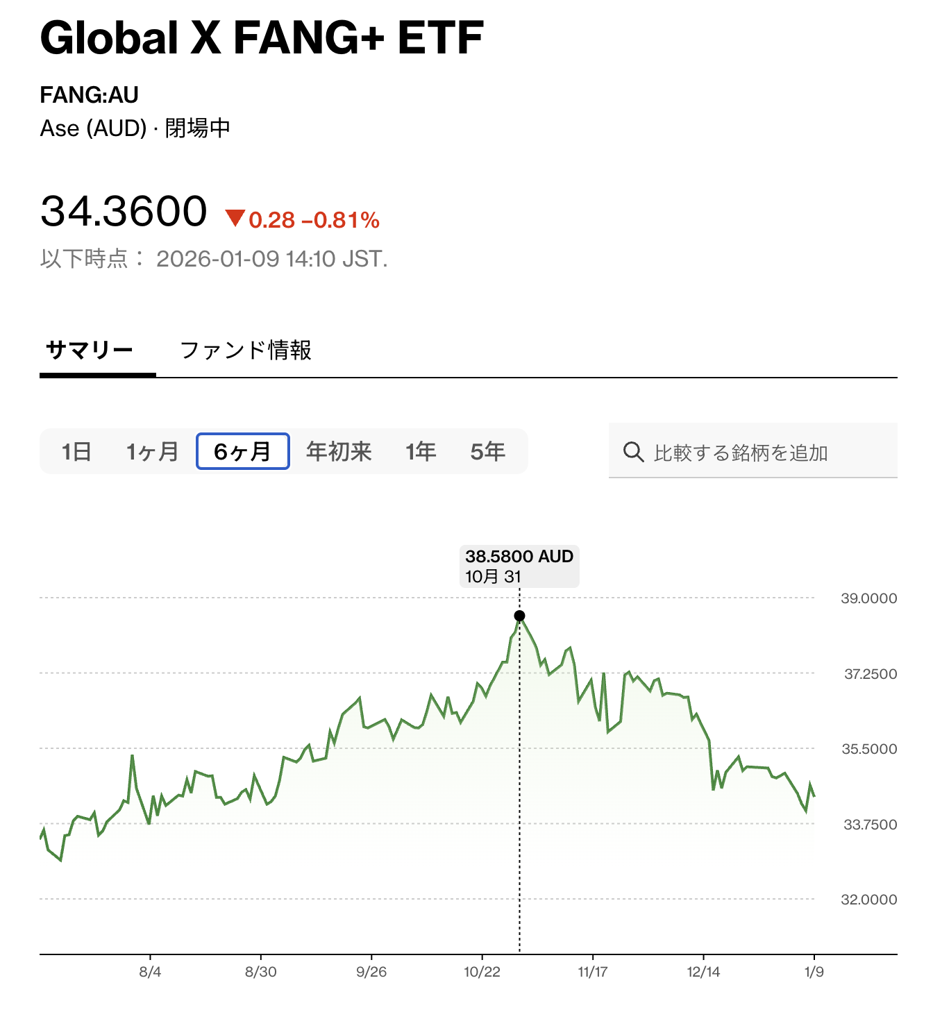Click the black peak marker dot on chart

coord(519,616)
